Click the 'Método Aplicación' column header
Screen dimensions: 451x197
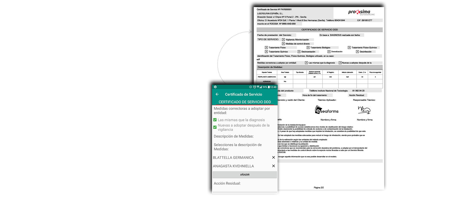coord(347,72)
